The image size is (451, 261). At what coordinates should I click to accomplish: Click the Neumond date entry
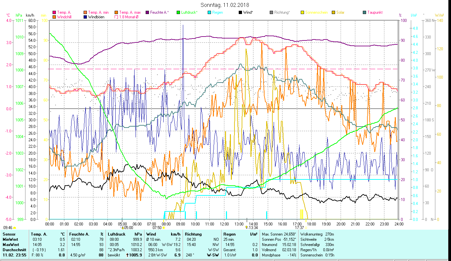point(279,245)
